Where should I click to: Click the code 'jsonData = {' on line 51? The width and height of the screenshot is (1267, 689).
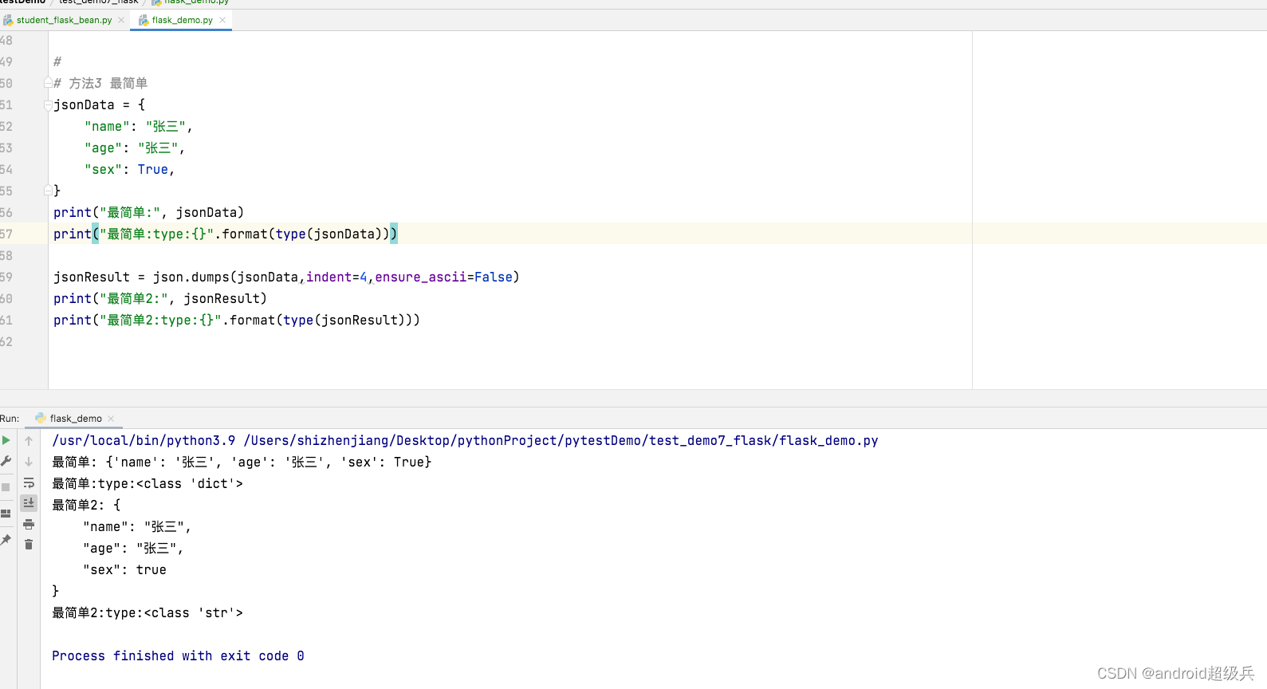point(100,104)
